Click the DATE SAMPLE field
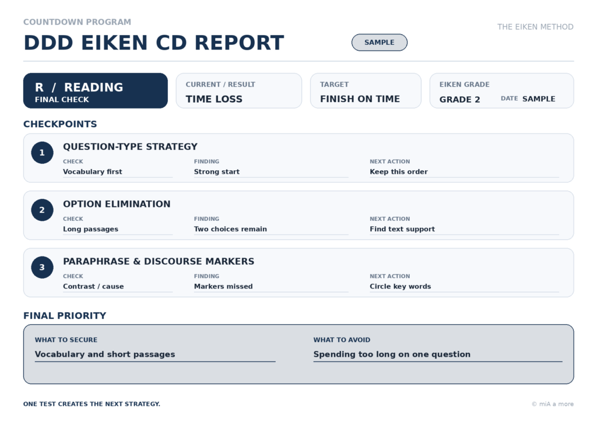The width and height of the screenshot is (597, 422). click(x=528, y=99)
